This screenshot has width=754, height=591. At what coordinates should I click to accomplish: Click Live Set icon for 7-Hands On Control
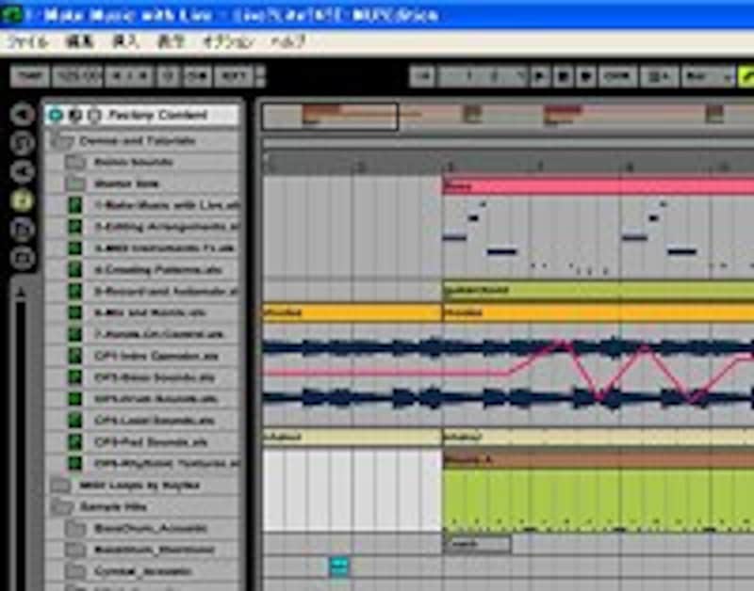point(74,334)
